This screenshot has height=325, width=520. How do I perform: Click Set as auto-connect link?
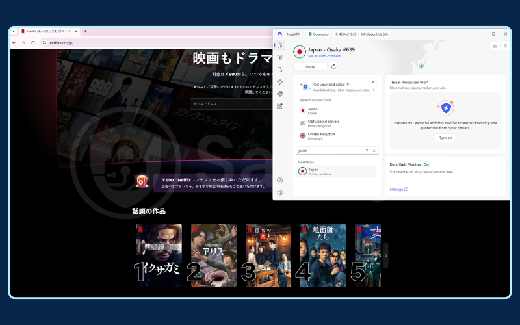coord(324,56)
